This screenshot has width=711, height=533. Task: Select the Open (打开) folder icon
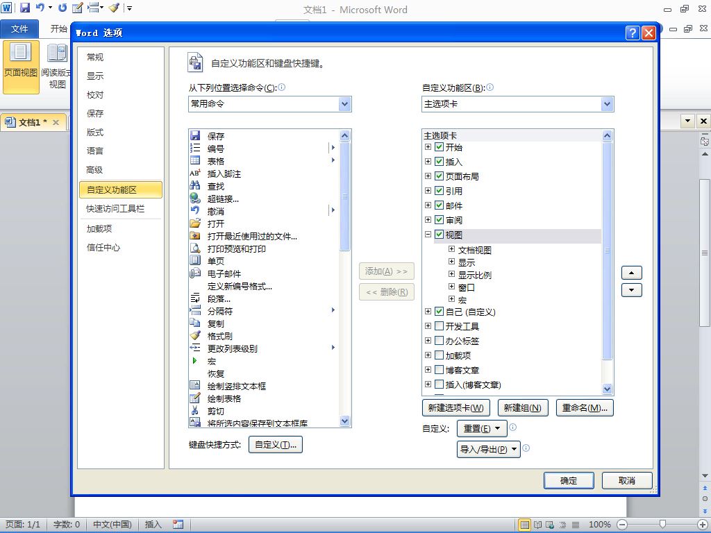[195, 223]
